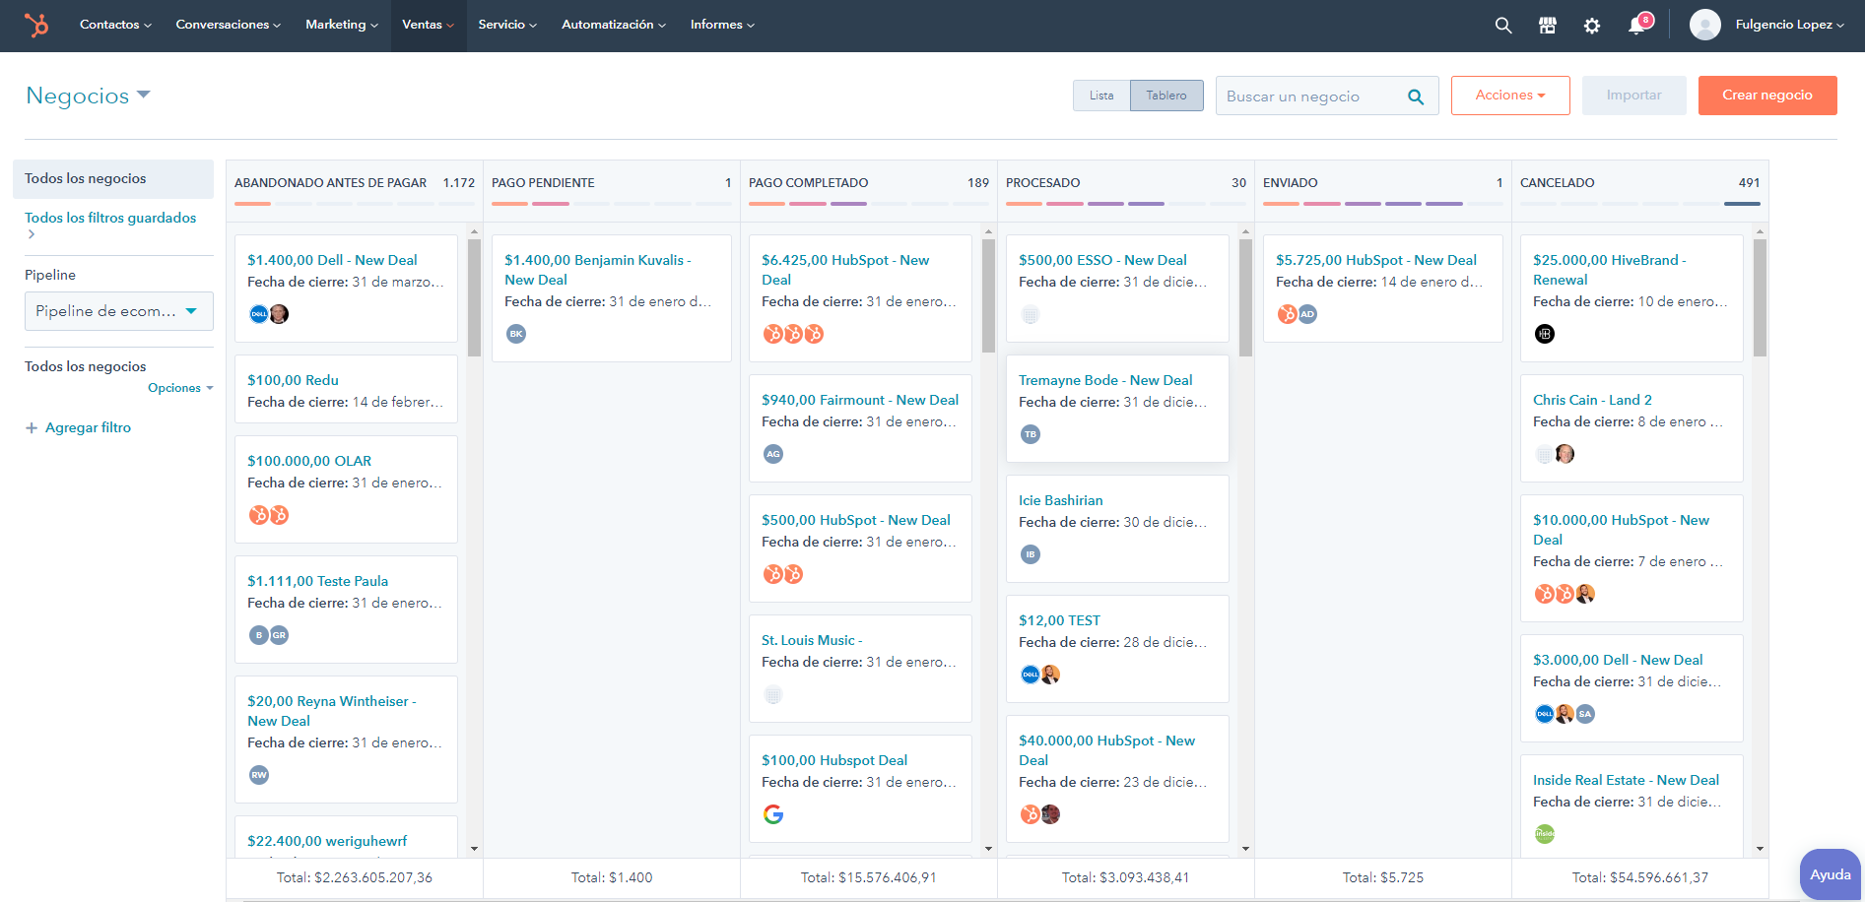Open the Negocios object selector caret
Image resolution: width=1865 pixels, height=902 pixels.
pos(144,95)
